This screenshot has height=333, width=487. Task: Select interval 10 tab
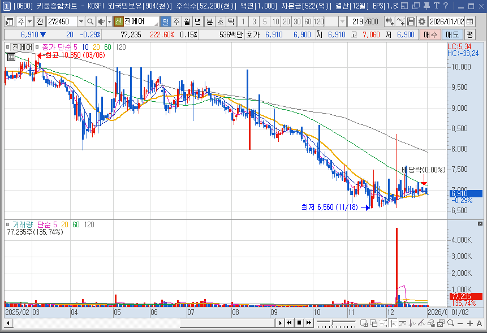(x=275, y=21)
